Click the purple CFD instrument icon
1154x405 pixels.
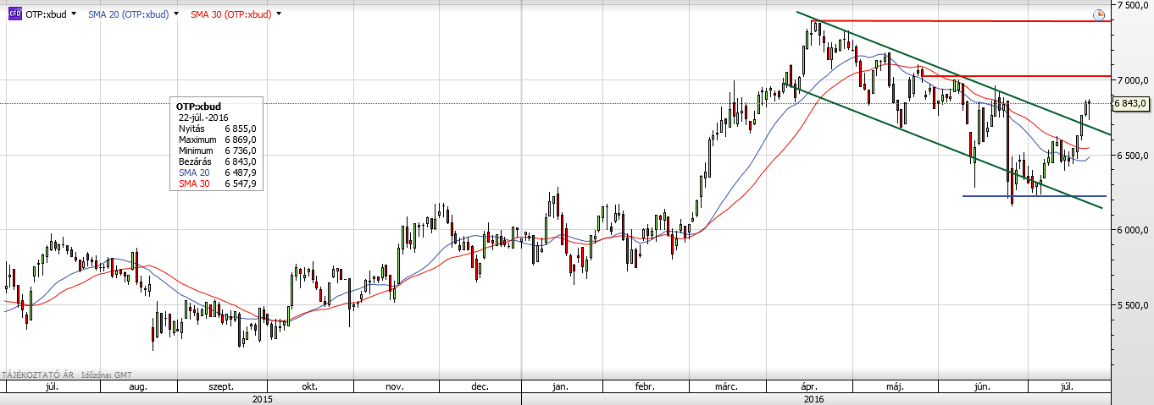(x=14, y=14)
